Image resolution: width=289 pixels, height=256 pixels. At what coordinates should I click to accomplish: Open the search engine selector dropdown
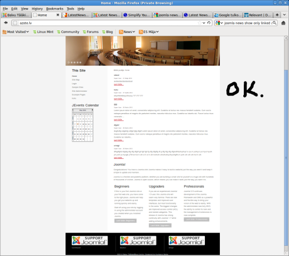click(219, 23)
